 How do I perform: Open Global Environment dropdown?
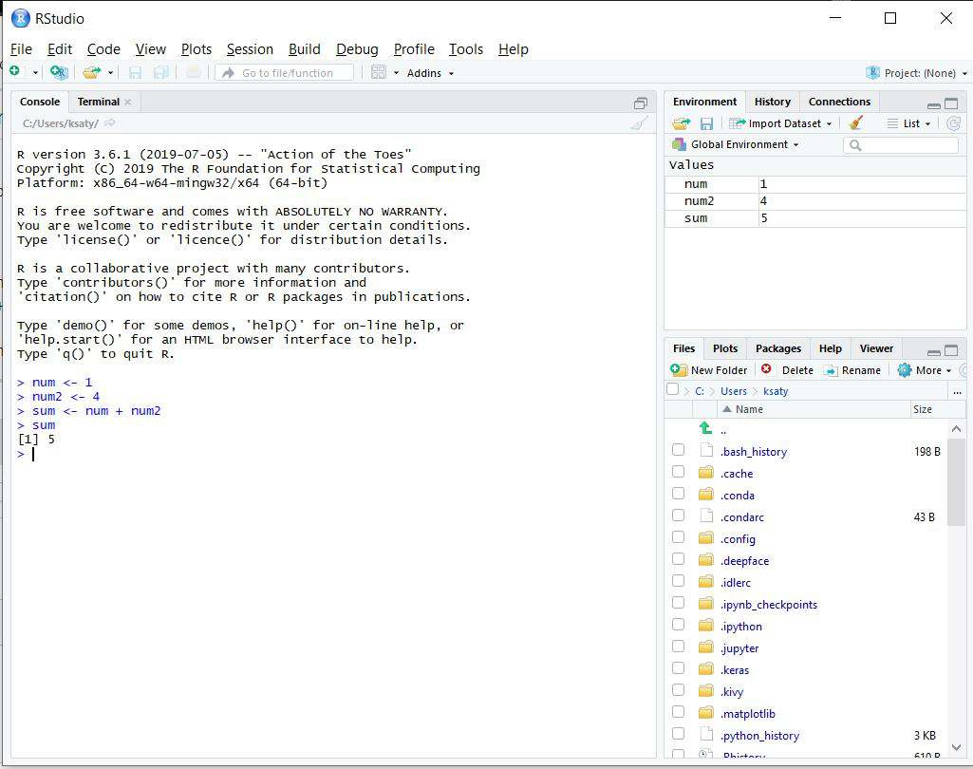tap(736, 144)
